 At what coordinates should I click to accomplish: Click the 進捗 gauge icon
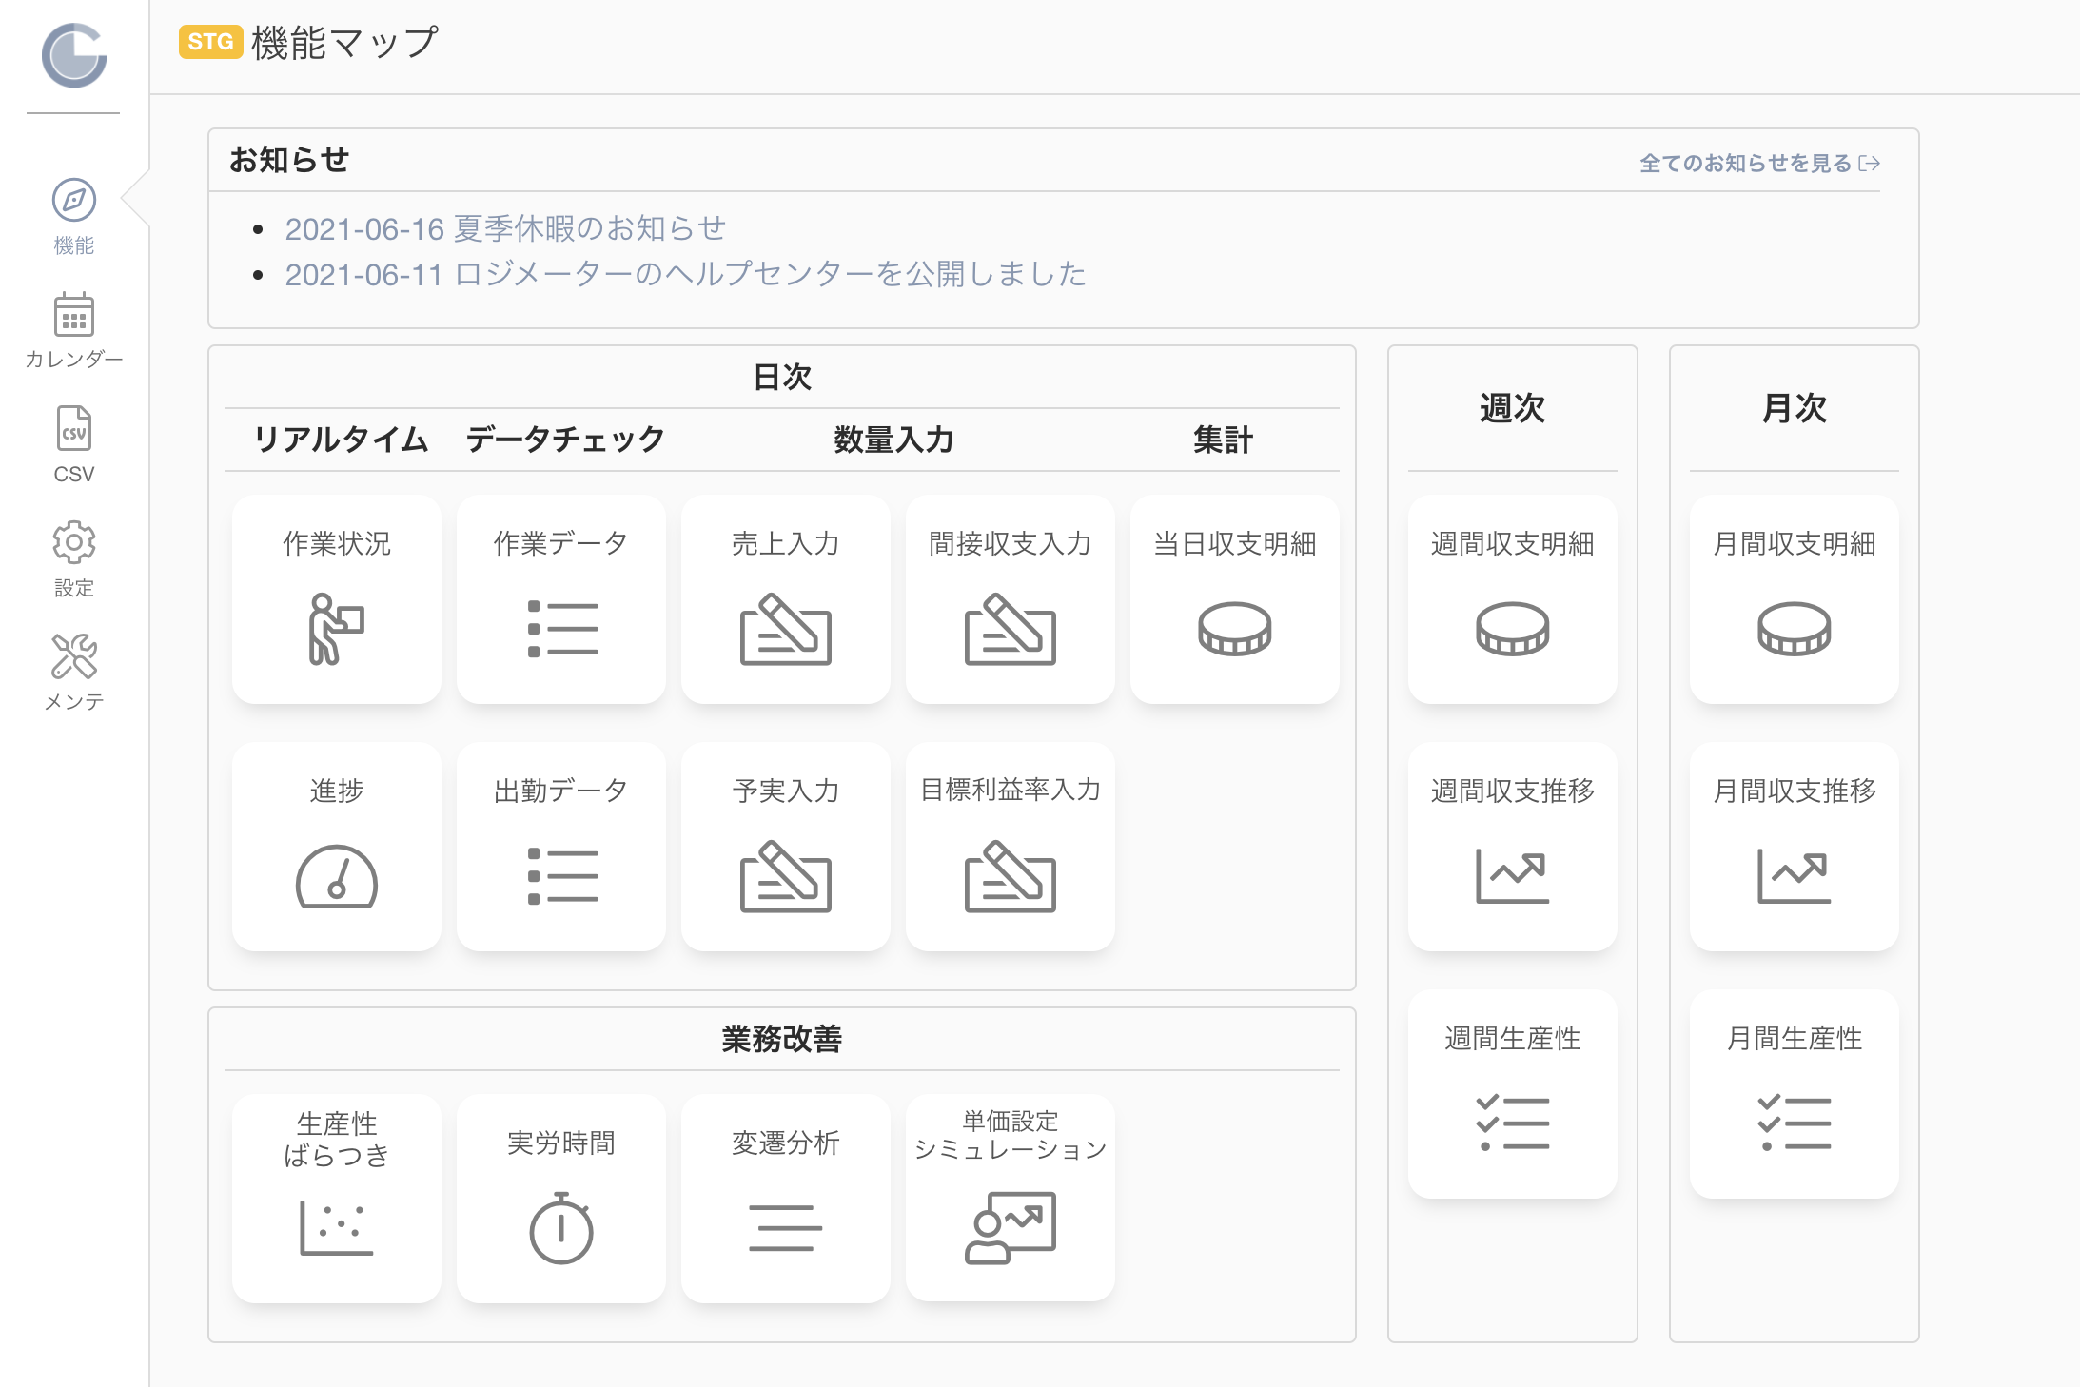coord(336,876)
